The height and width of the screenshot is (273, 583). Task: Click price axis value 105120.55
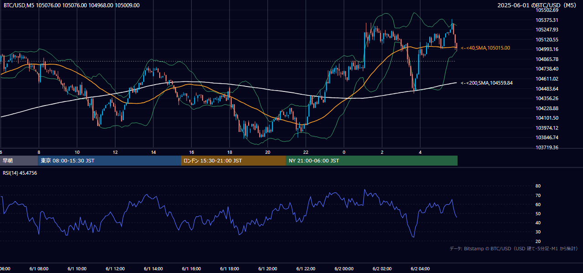click(x=547, y=40)
